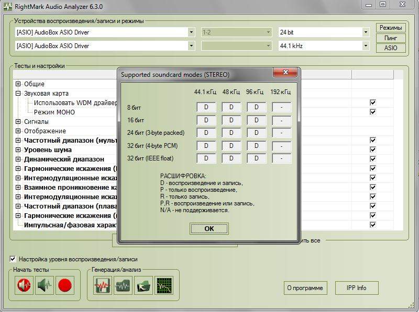
Task: Start the playback and recording test (red speaker icon)
Action: [23, 286]
